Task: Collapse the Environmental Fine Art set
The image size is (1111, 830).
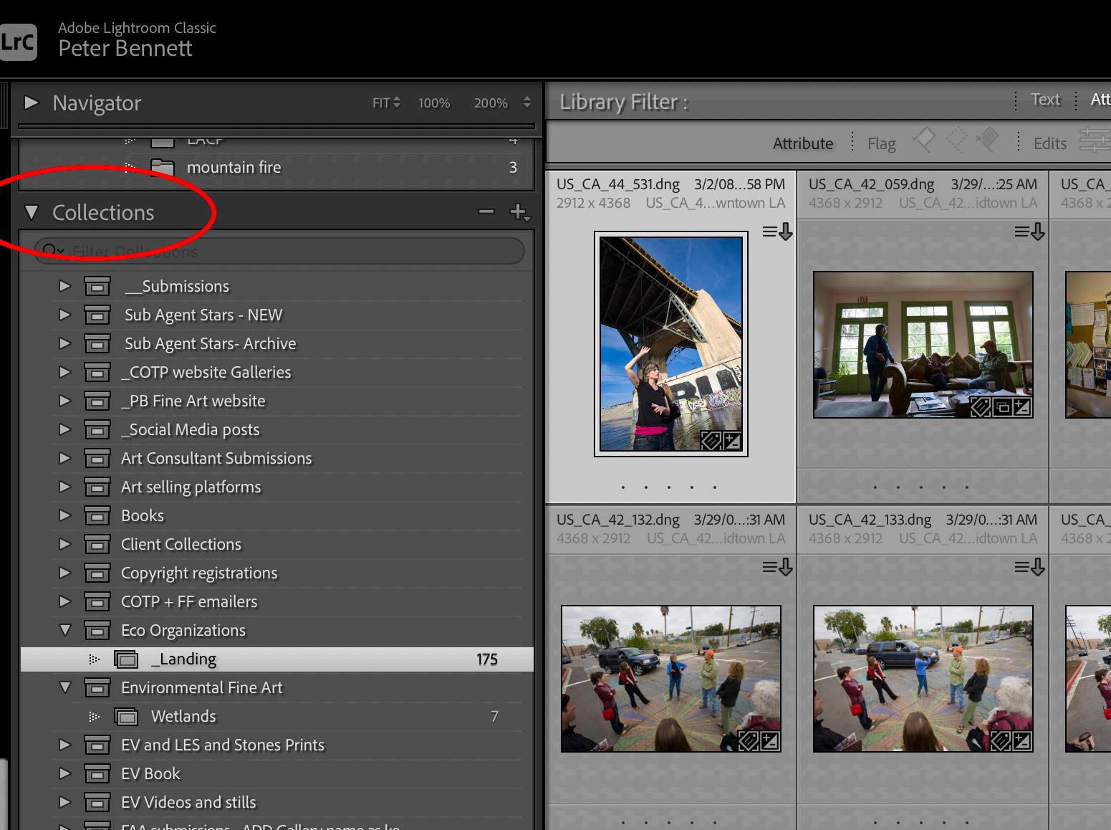Action: pos(65,687)
